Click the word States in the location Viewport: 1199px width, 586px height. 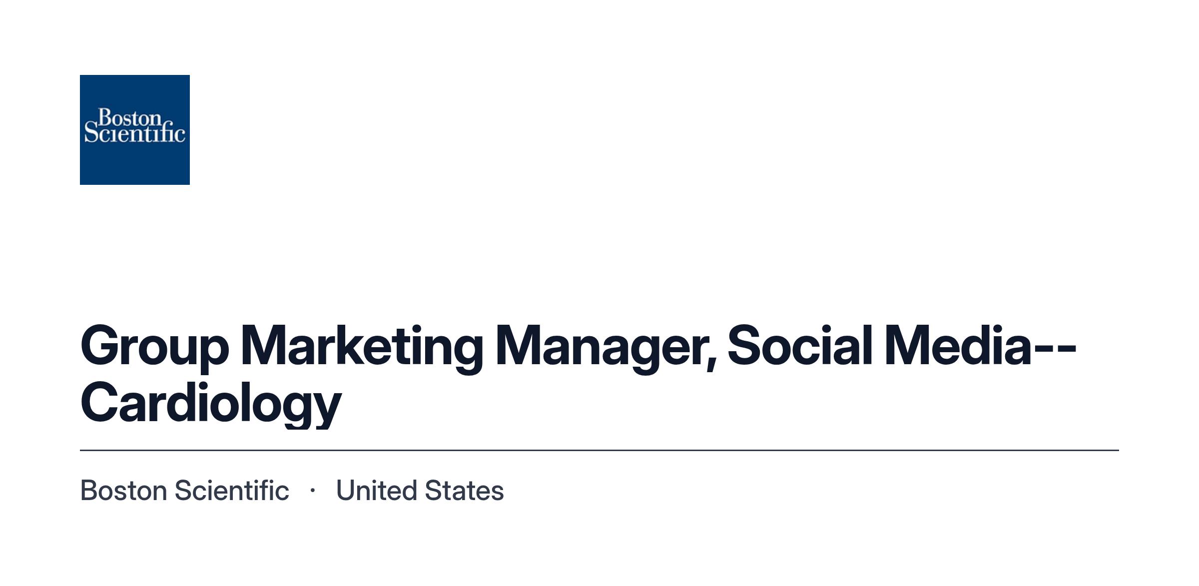(x=465, y=491)
